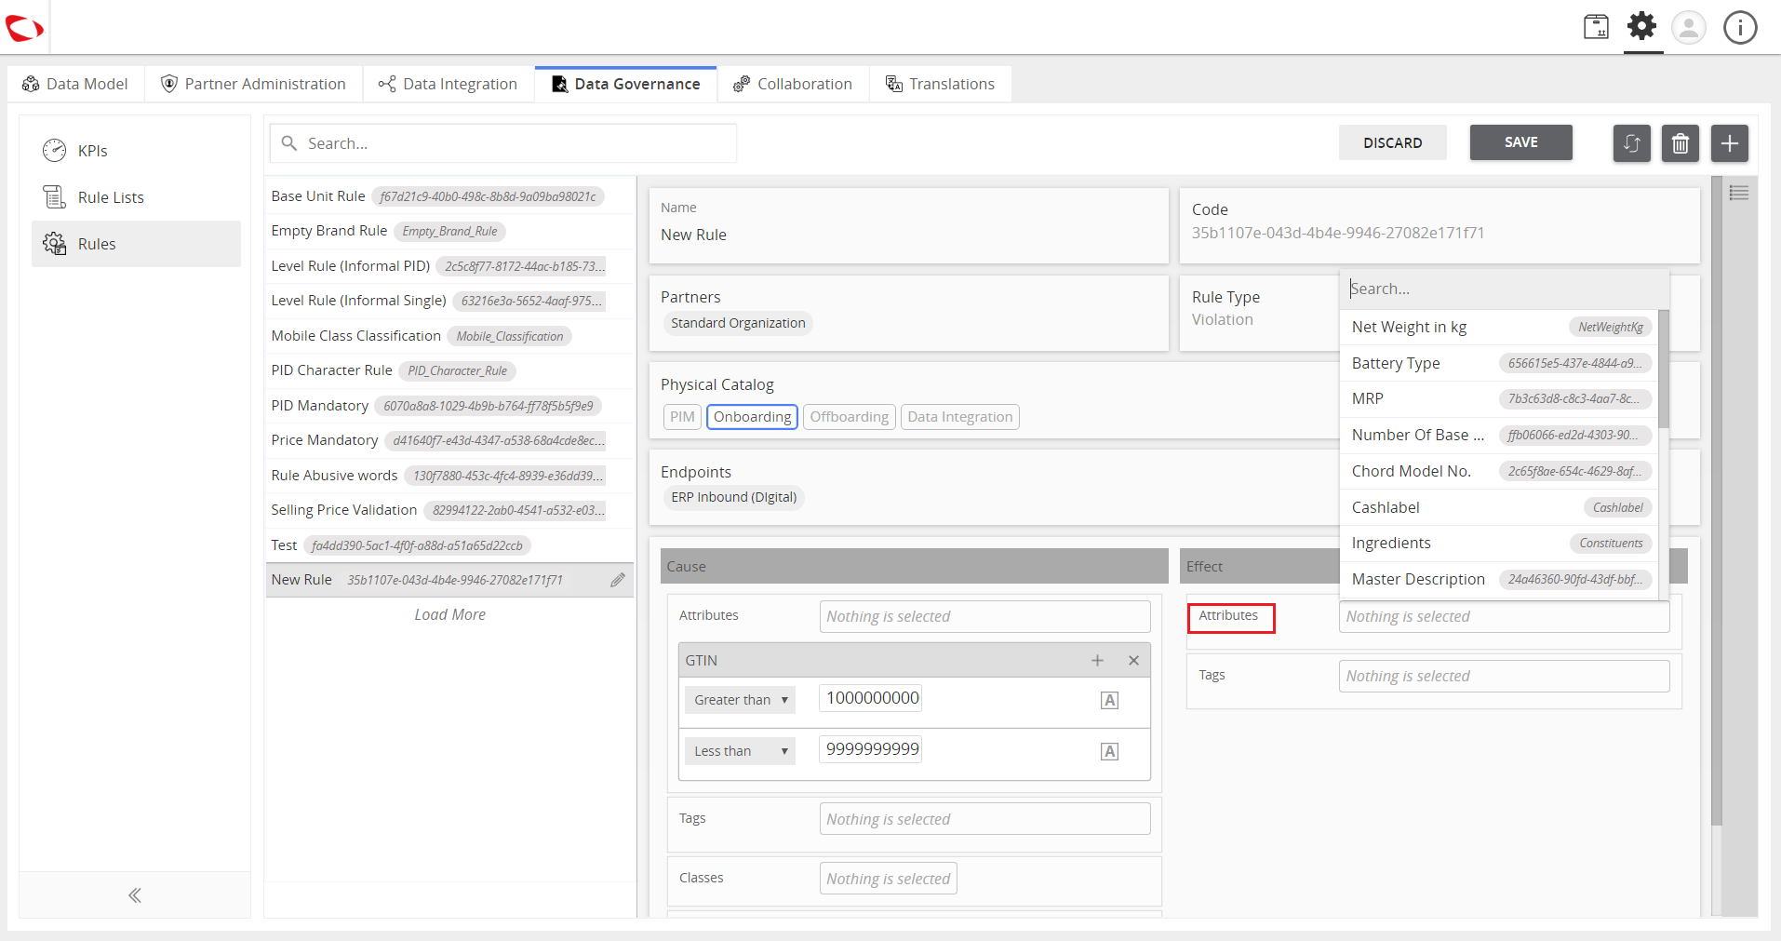Toggle the Data Integration catalog chip
This screenshot has height=941, width=1781.
click(959, 417)
